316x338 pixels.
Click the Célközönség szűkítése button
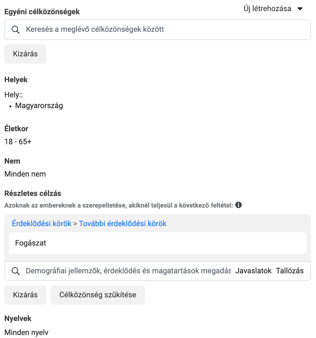pos(98,295)
